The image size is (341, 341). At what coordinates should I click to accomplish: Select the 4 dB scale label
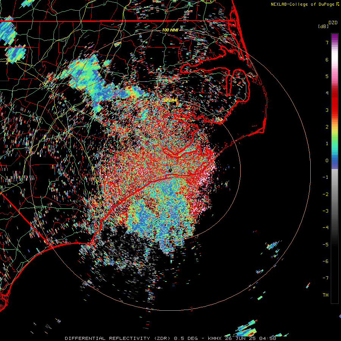pos(327,93)
